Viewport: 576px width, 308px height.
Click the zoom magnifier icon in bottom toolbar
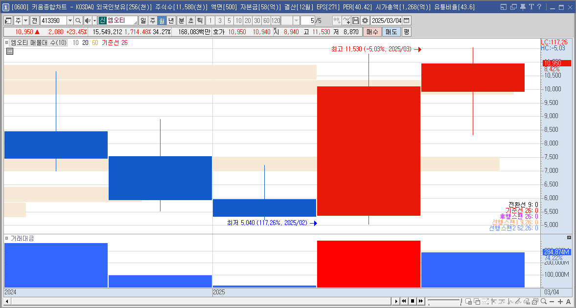[544, 301]
